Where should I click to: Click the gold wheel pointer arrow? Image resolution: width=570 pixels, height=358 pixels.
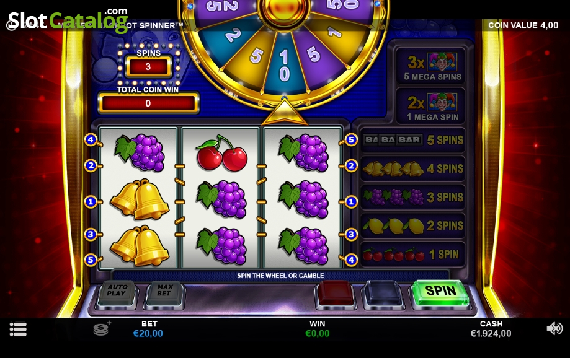(x=284, y=112)
